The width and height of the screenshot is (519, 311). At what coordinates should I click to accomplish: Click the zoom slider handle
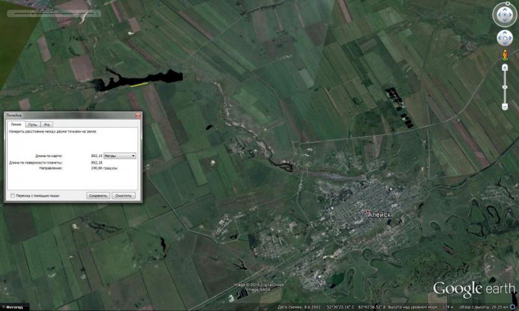(505, 86)
